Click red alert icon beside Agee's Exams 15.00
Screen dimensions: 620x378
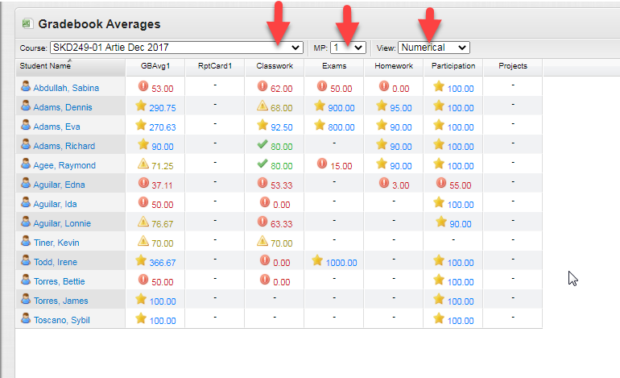[x=322, y=164]
